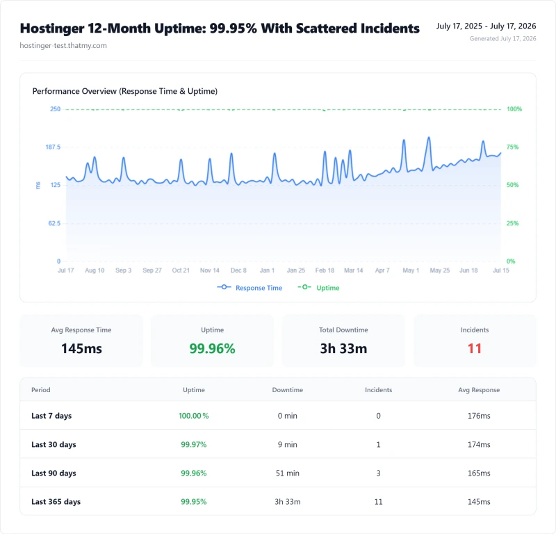
Task: Click the Generated July 17, 2026 note
Action: pyautogui.click(x=502, y=38)
